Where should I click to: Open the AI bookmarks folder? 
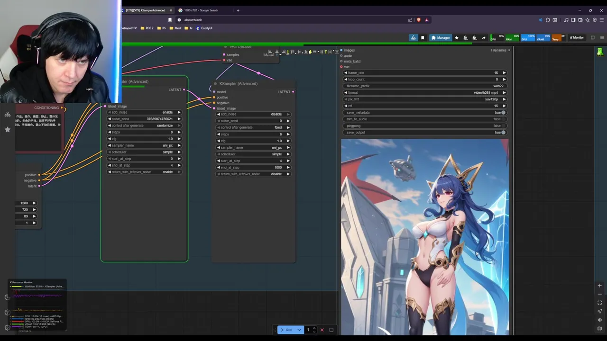[189, 28]
